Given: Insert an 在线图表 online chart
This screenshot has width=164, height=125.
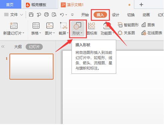Looking at the screenshot, I should click(x=152, y=33).
